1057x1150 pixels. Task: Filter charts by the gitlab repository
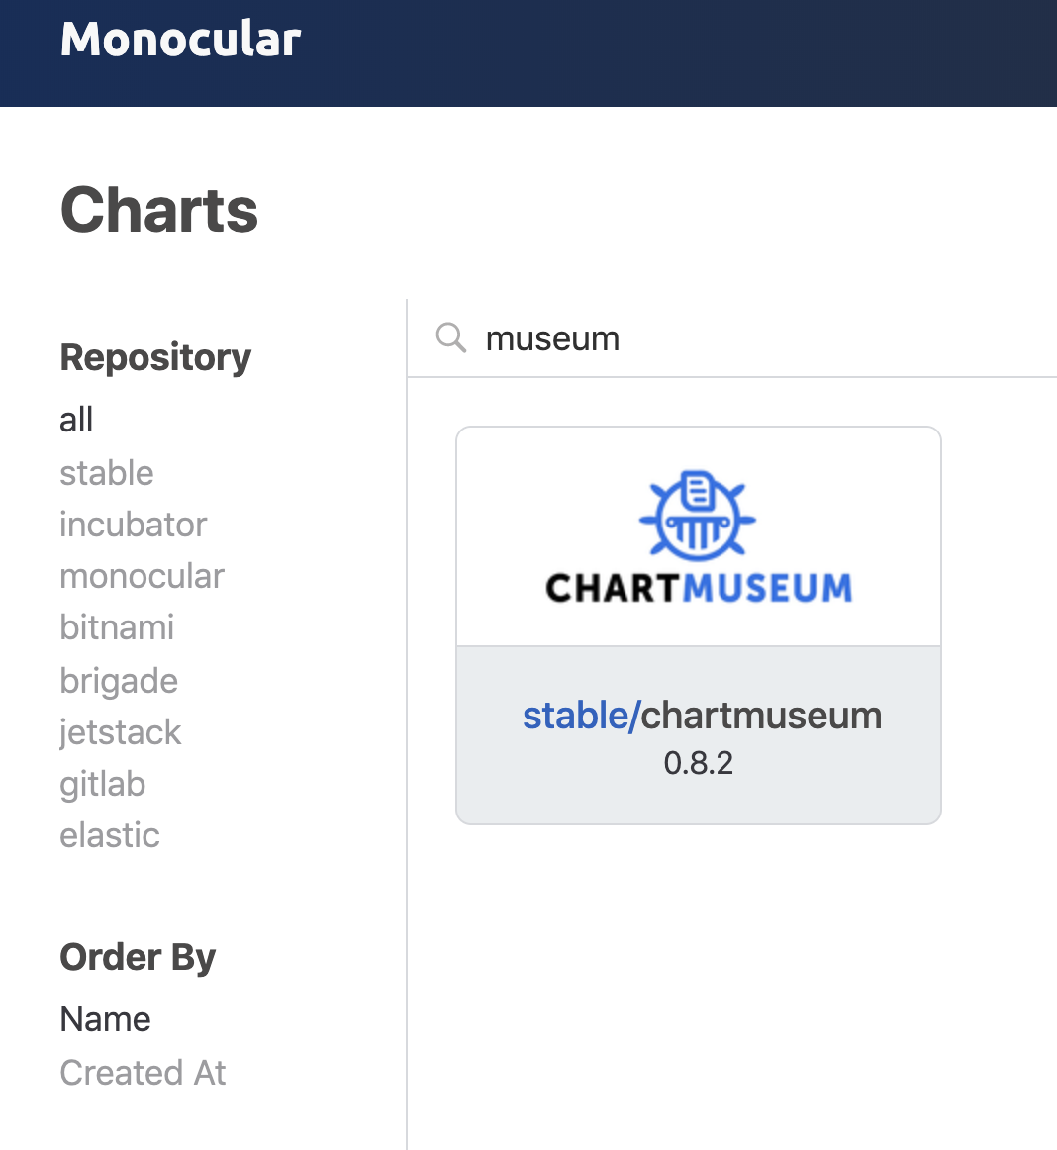(x=103, y=784)
